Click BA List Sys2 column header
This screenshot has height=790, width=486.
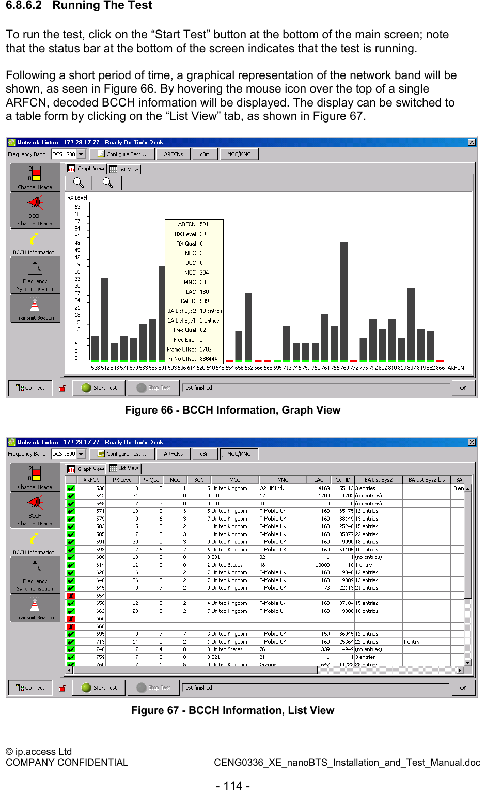379,480
